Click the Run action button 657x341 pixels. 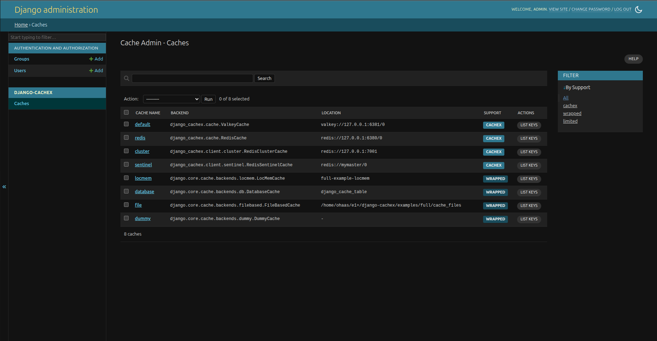point(209,99)
